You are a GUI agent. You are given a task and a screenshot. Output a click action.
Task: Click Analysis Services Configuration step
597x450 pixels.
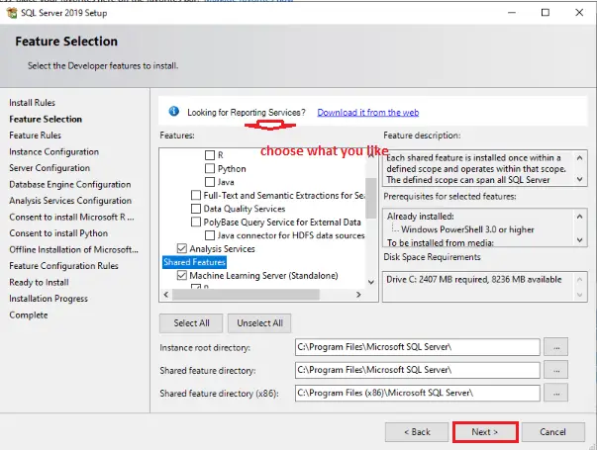click(x=70, y=201)
